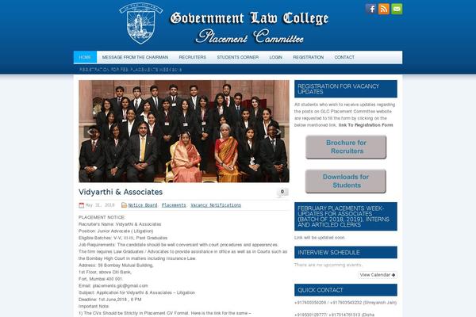Click the 'Email: placements.glc@gmail.com' line

pos(113,286)
